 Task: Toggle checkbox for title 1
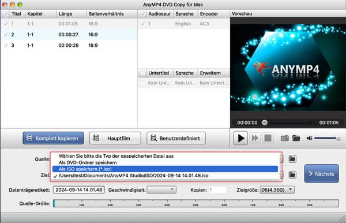[x=6, y=24]
